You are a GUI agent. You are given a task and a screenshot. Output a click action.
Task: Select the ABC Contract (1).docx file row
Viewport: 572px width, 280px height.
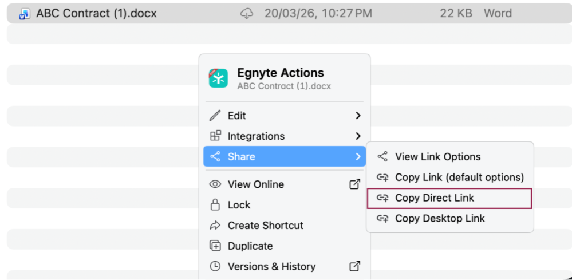pyautogui.click(x=289, y=14)
